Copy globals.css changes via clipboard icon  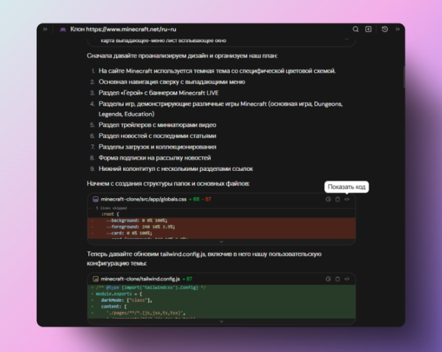337,199
